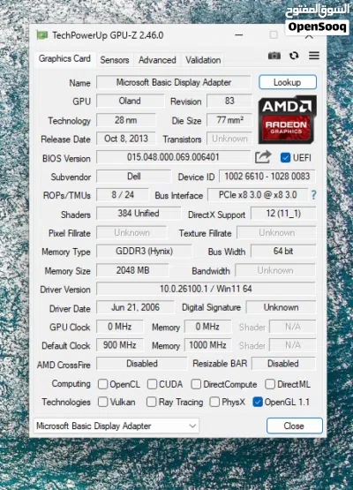
Task: Click the Bus Width 64 bit value
Action: coord(283,252)
